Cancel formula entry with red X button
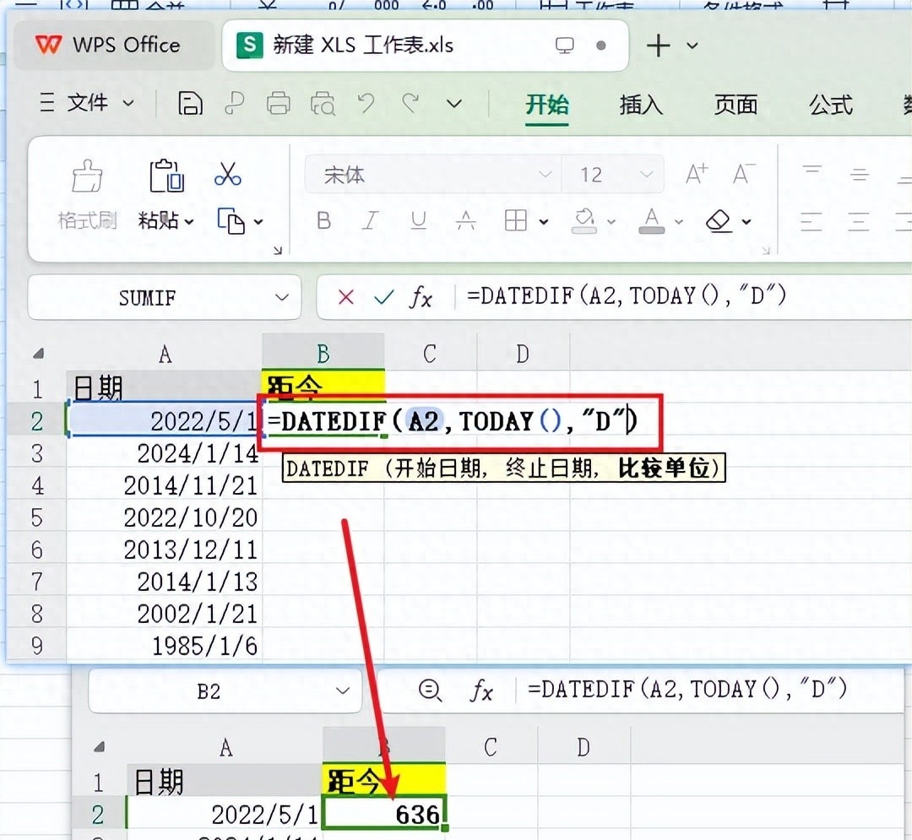The image size is (912, 840). click(x=345, y=297)
